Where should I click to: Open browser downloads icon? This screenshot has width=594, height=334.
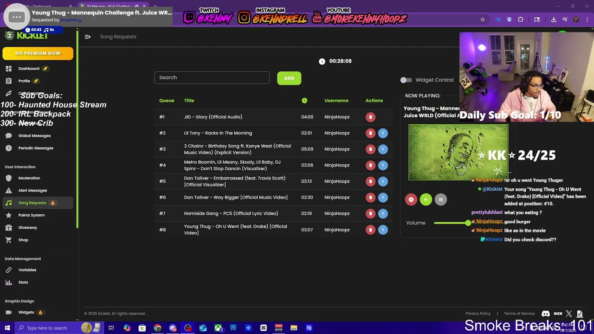(x=554, y=19)
